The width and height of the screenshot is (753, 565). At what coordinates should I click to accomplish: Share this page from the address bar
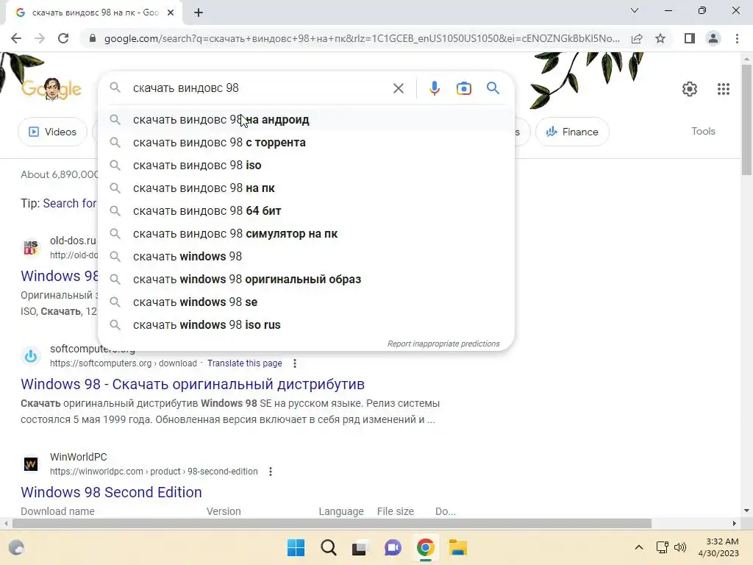click(x=637, y=38)
